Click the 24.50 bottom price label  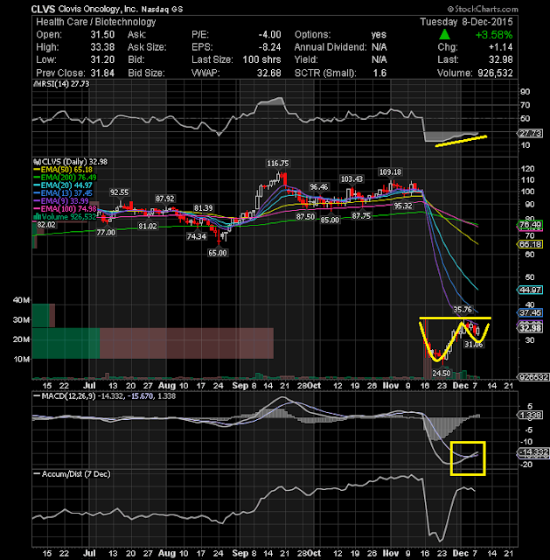442,374
